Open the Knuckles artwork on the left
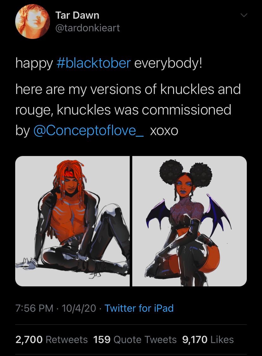The width and height of the screenshot is (262, 356). pos(72,221)
